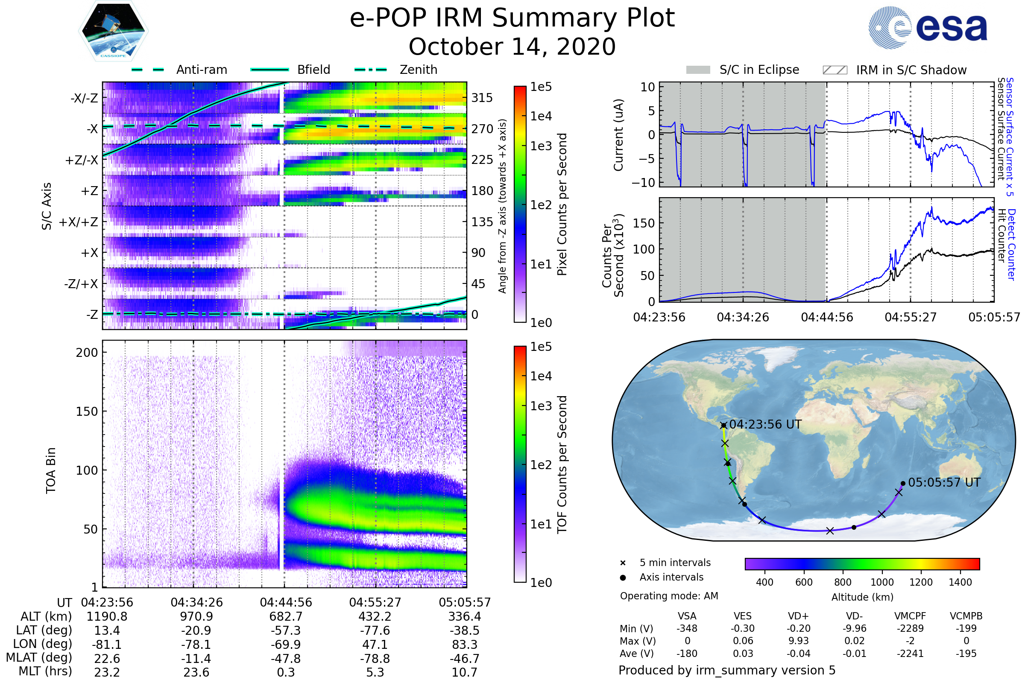Click the 04:23:56 UT start point on map
Image resolution: width=1025 pixels, height=683 pixels.
point(723,426)
